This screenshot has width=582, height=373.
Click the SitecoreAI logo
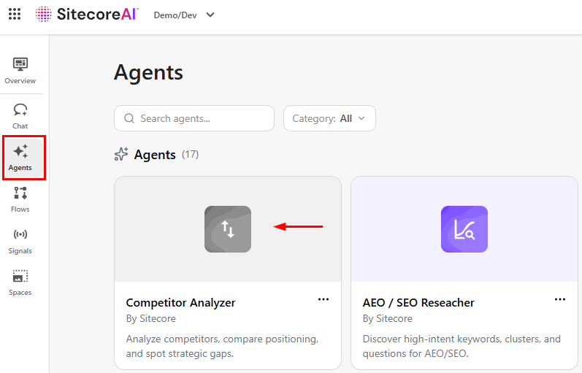[x=88, y=15]
